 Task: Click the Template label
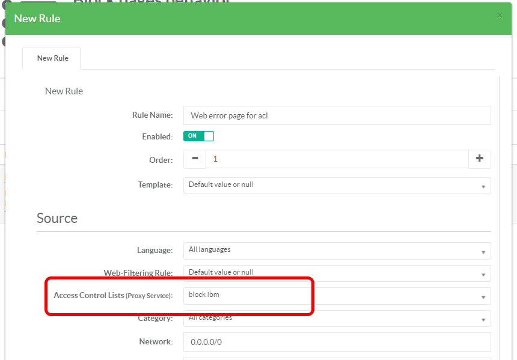155,185
